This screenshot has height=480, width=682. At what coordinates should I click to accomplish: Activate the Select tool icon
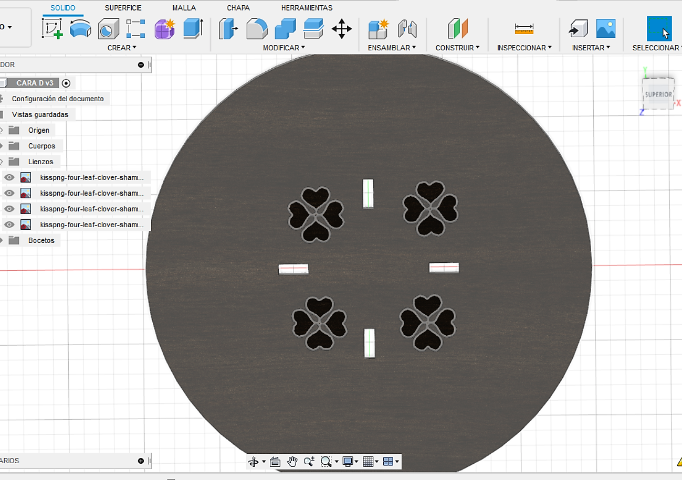[x=659, y=28]
